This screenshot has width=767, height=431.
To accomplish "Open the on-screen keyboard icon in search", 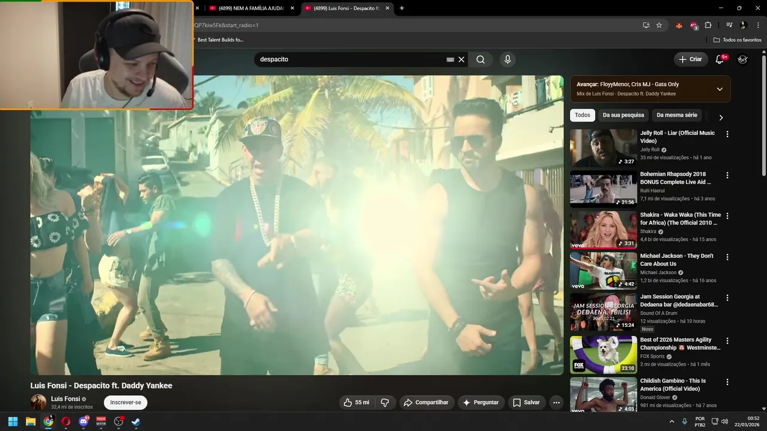I will click(451, 60).
